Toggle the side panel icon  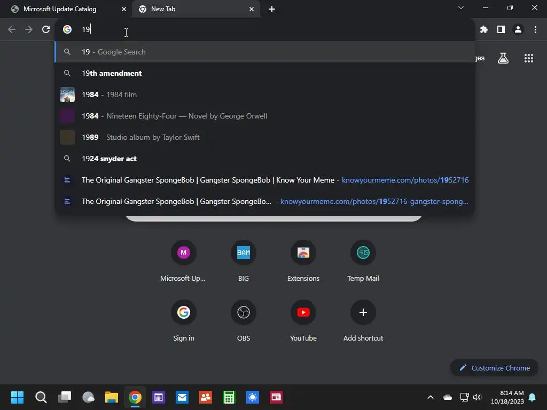[501, 30]
